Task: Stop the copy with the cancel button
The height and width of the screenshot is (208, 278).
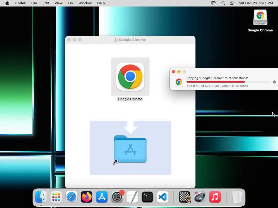Action: click(x=274, y=82)
